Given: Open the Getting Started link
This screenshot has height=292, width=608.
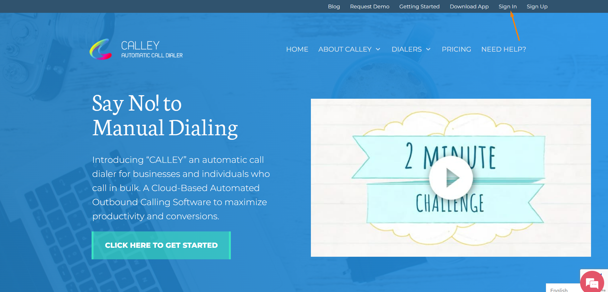Looking at the screenshot, I should (419, 6).
